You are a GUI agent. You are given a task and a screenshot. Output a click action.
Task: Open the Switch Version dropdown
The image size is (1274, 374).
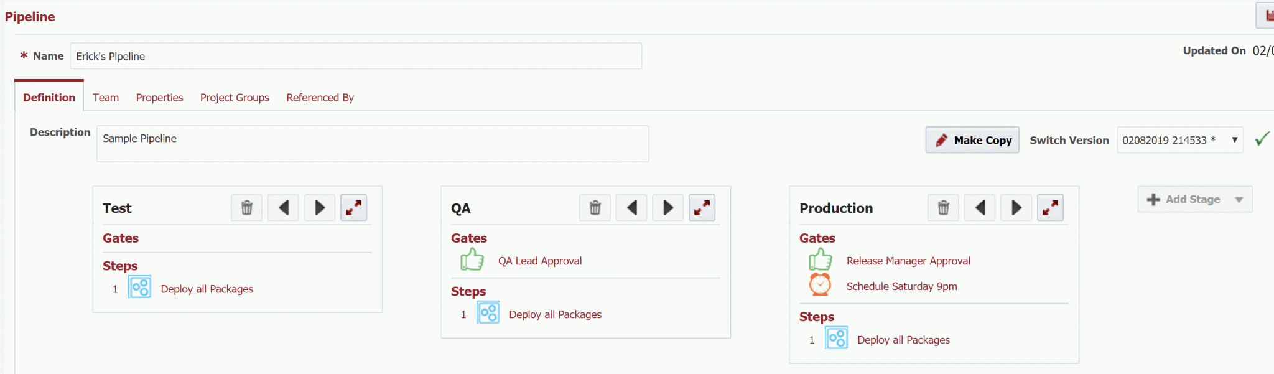(x=1180, y=140)
